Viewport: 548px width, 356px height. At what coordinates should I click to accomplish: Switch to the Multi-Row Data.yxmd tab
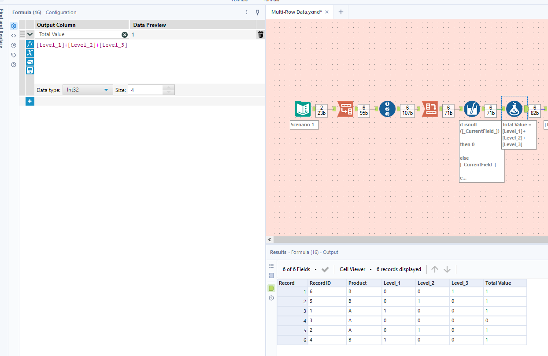click(296, 12)
